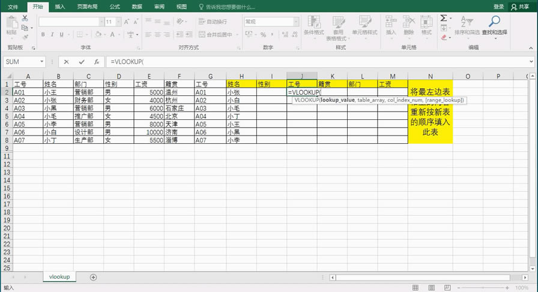Screen dimensions: 538x292
Task: Switch to the Page Layout (页面布局) tab
Action: click(87, 7)
